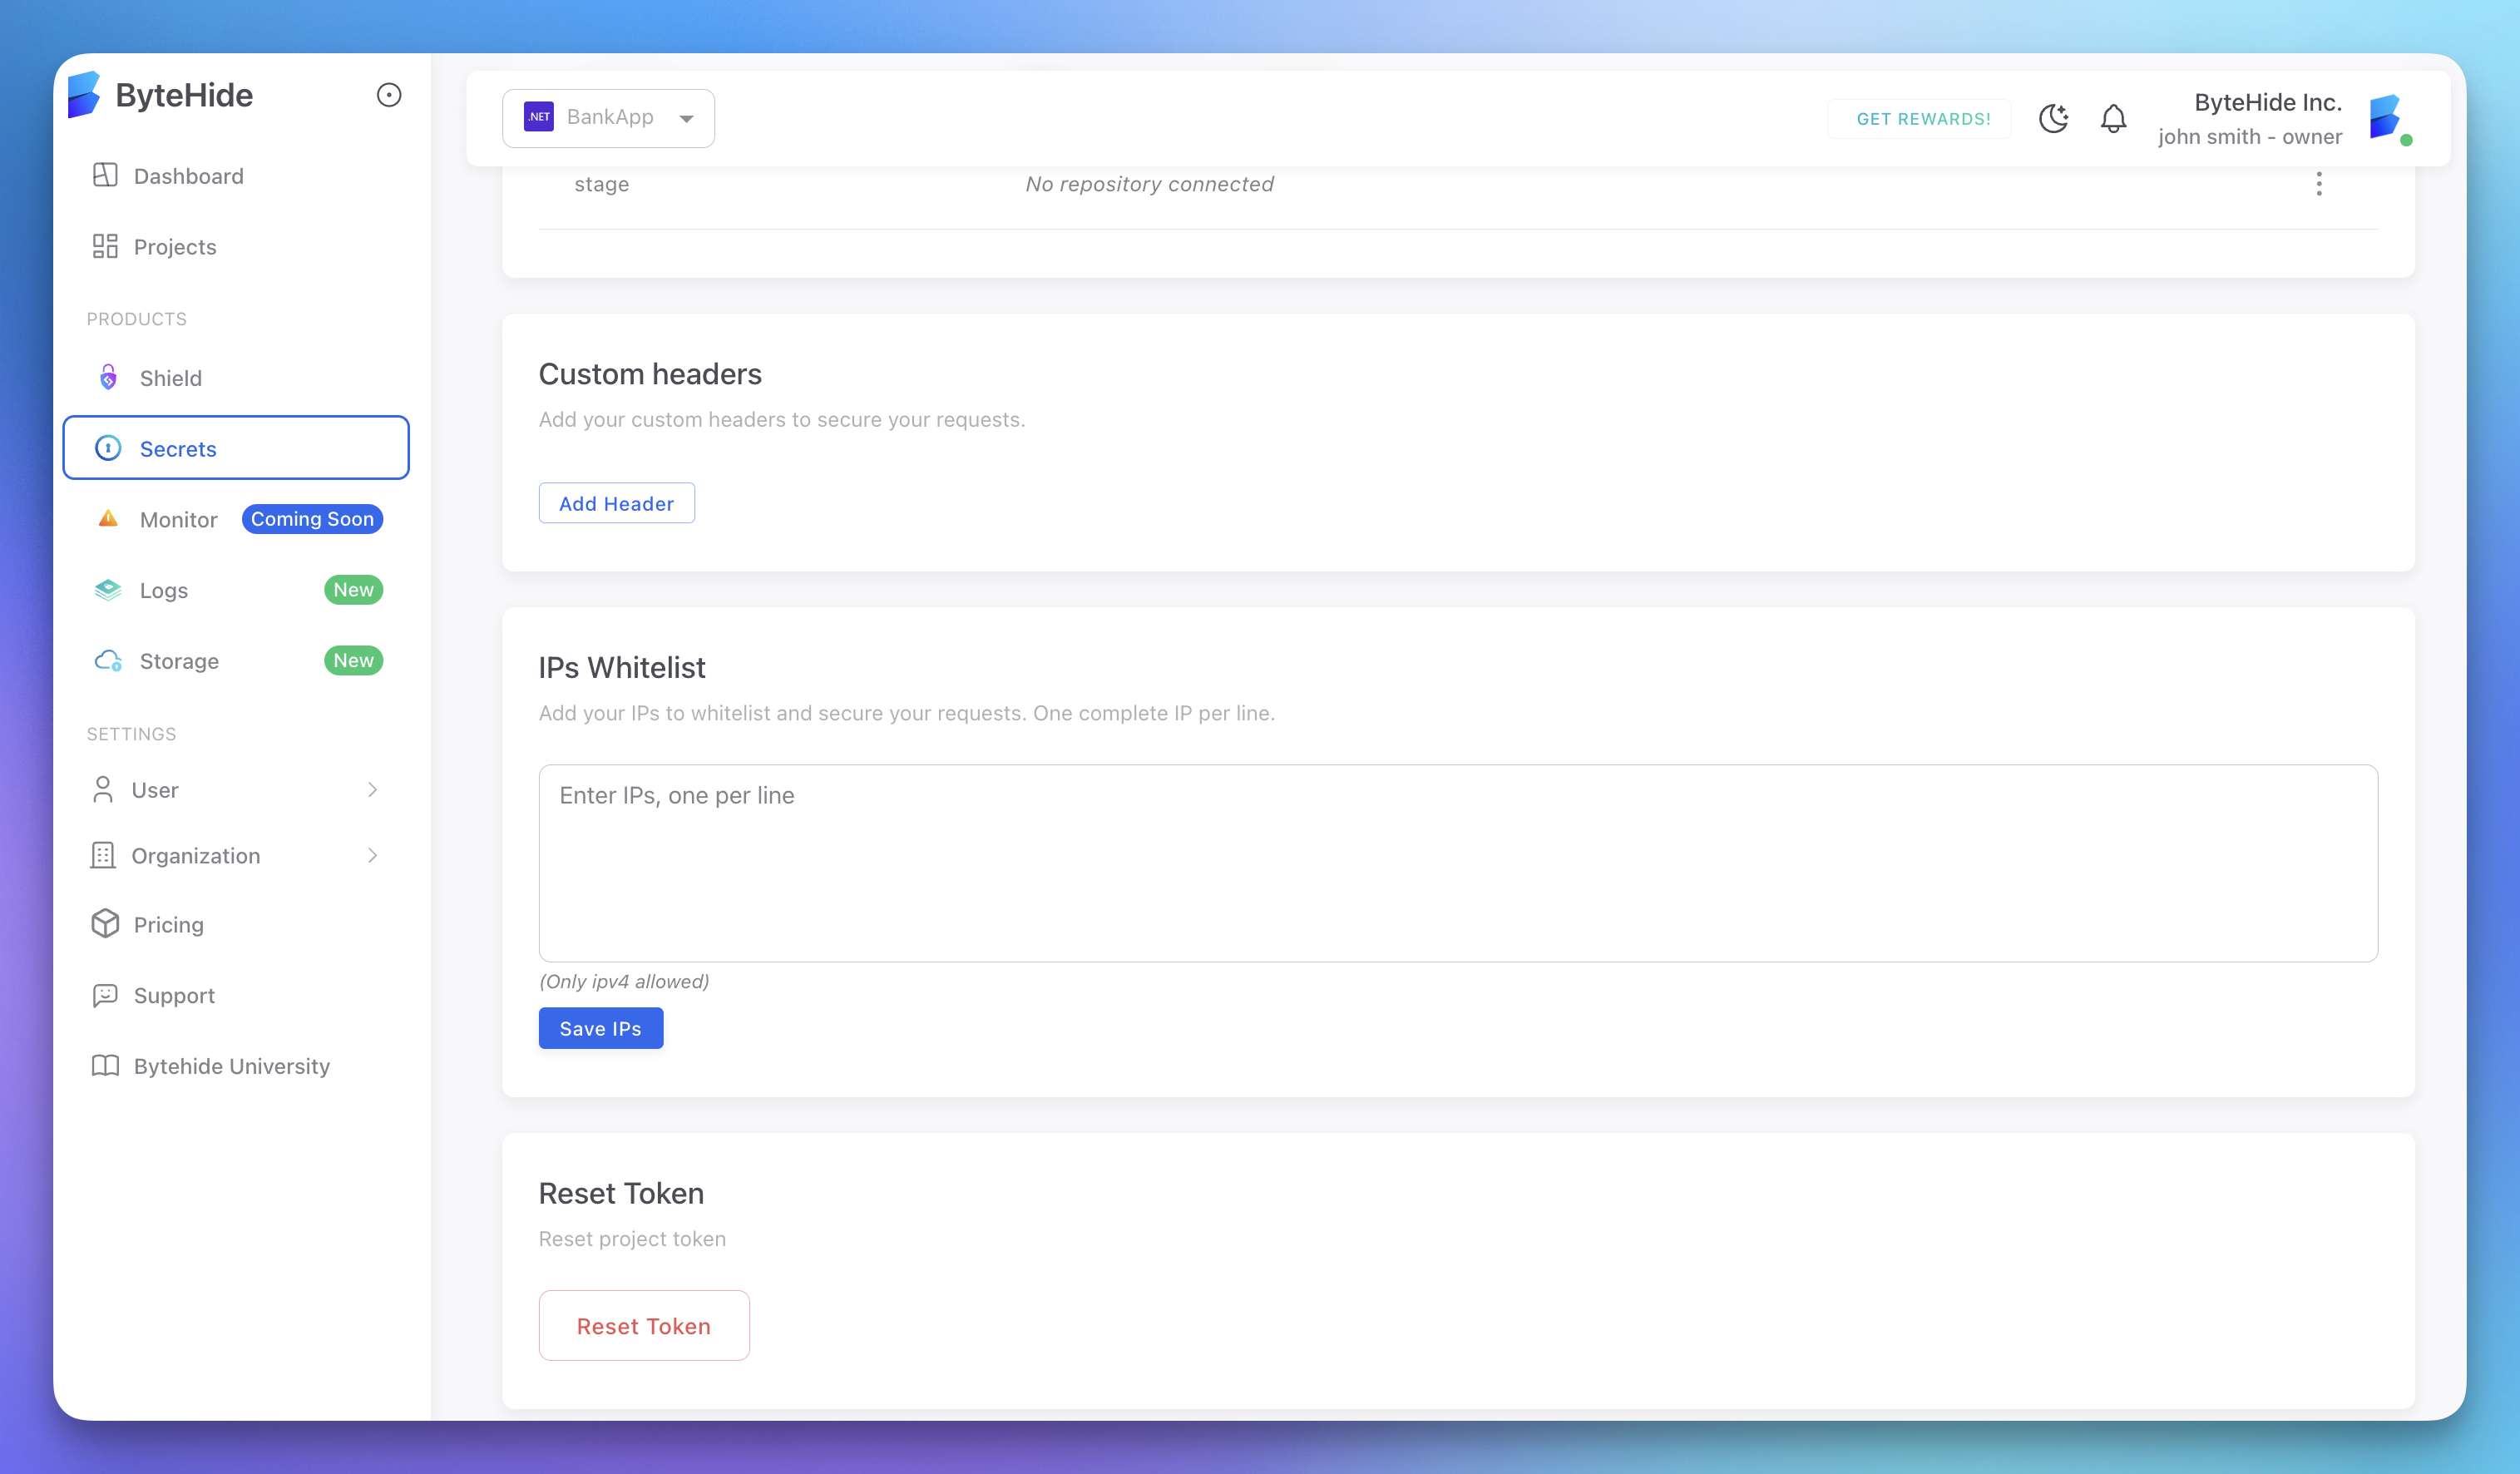Viewport: 2520px width, 1474px height.
Task: Open the stage row options kebab menu
Action: [x=2320, y=184]
